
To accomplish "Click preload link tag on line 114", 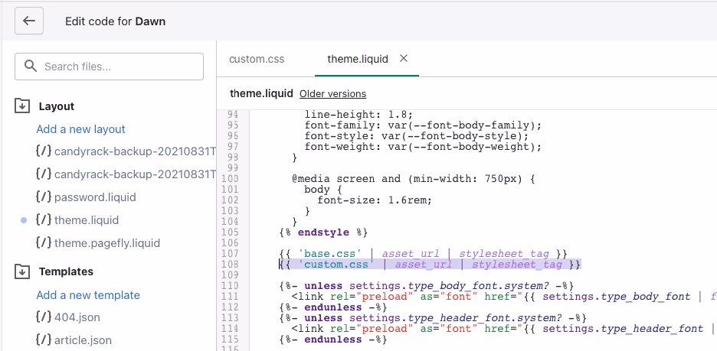I will click(x=504, y=329).
